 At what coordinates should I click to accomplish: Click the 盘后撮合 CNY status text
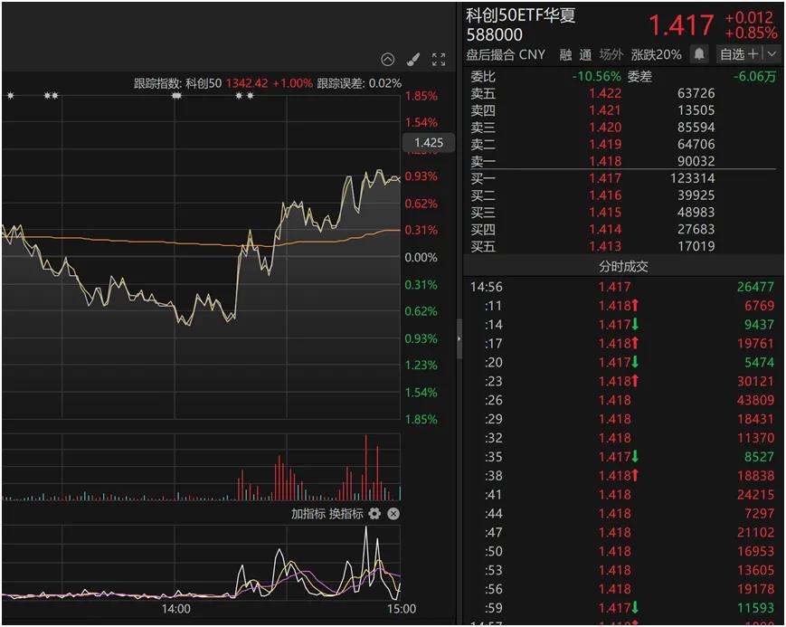click(x=506, y=54)
